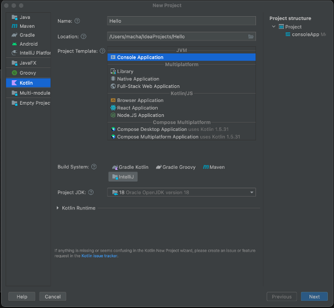Select Compose Desktop Application template
Screen dimensions: 334x308
click(x=181, y=129)
